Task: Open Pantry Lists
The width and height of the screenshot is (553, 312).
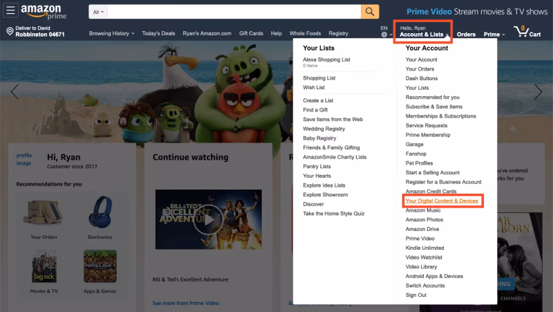Action: point(317,167)
